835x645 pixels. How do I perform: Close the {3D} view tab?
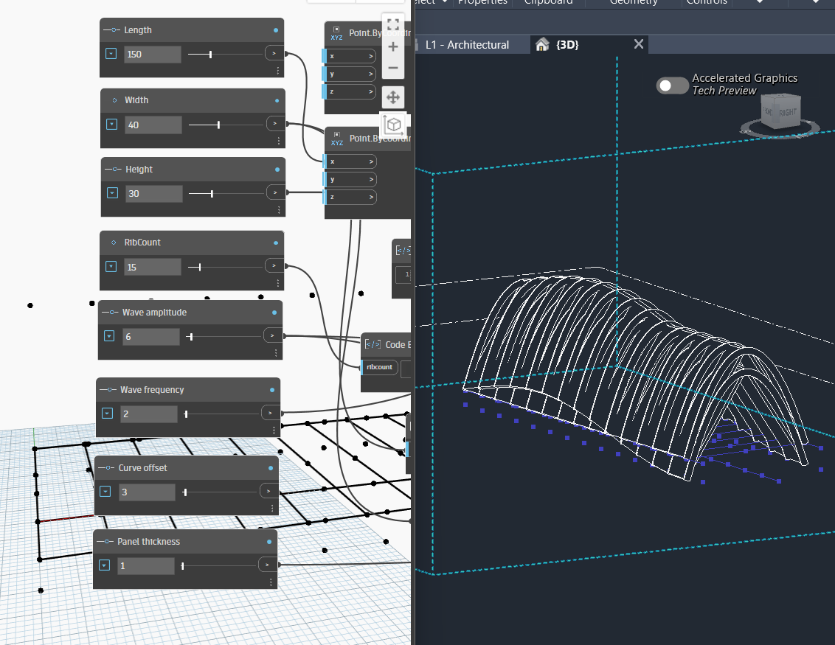(639, 44)
